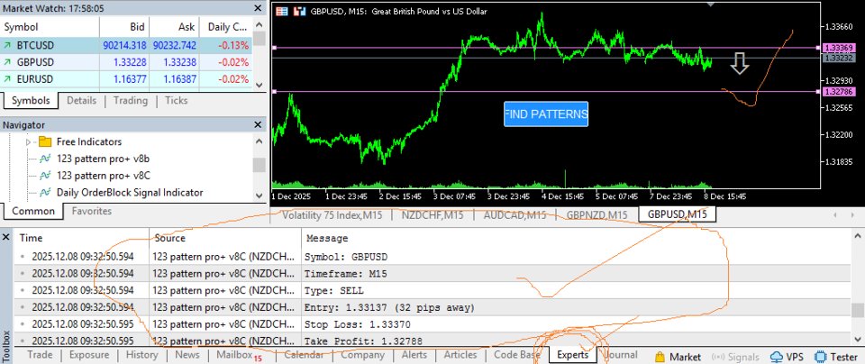
Task: Select the BTCUSD row in Market Watch
Action: (126, 45)
